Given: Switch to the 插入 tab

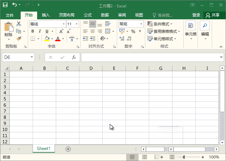Looking at the screenshot, I should click(46, 15).
